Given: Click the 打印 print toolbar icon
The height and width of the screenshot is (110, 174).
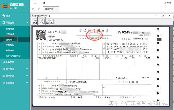Looking at the screenshot, I should point(42,21).
